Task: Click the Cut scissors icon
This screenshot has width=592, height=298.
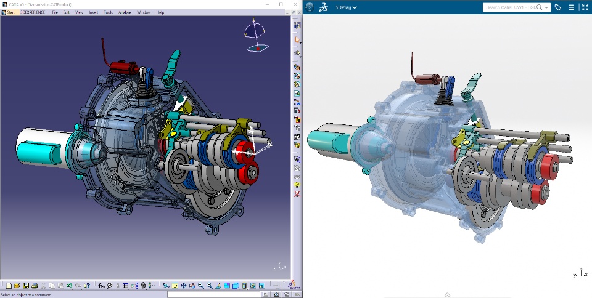Action: [x=43, y=286]
